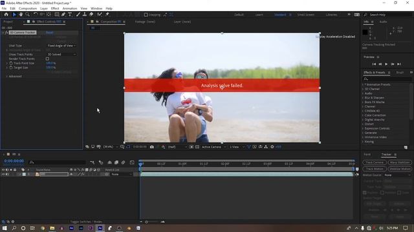Open the Animation menu

point(70,8)
